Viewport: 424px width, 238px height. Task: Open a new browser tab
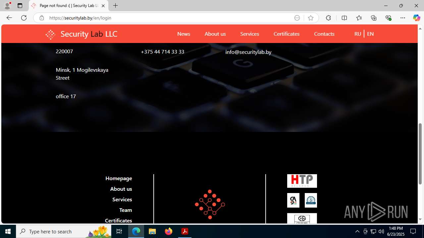click(x=115, y=6)
